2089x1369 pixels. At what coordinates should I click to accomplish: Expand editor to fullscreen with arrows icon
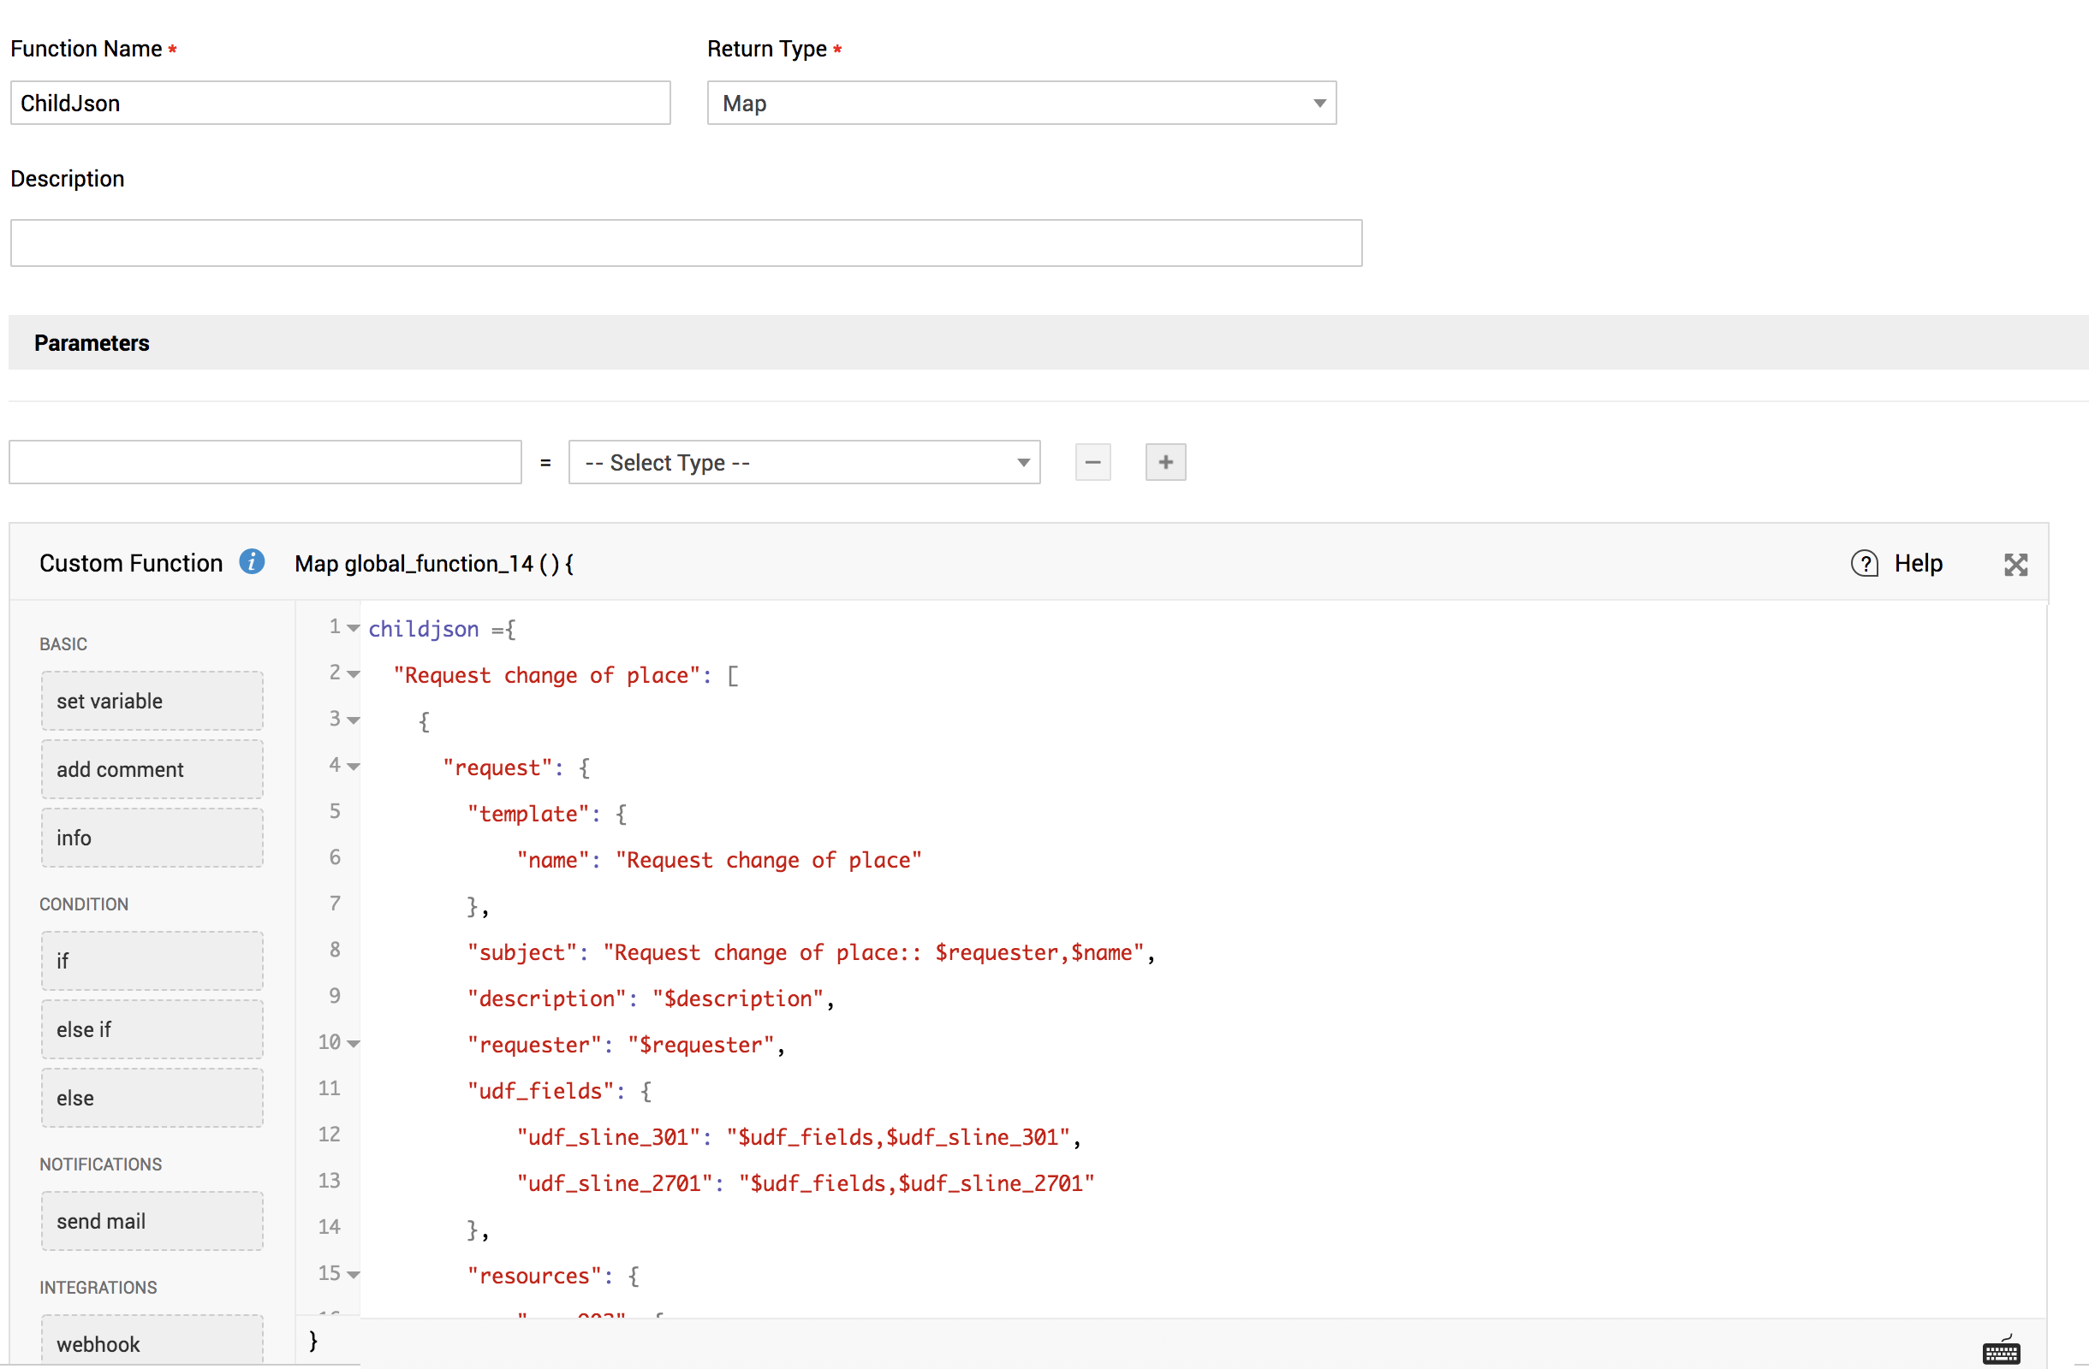pos(2015,564)
